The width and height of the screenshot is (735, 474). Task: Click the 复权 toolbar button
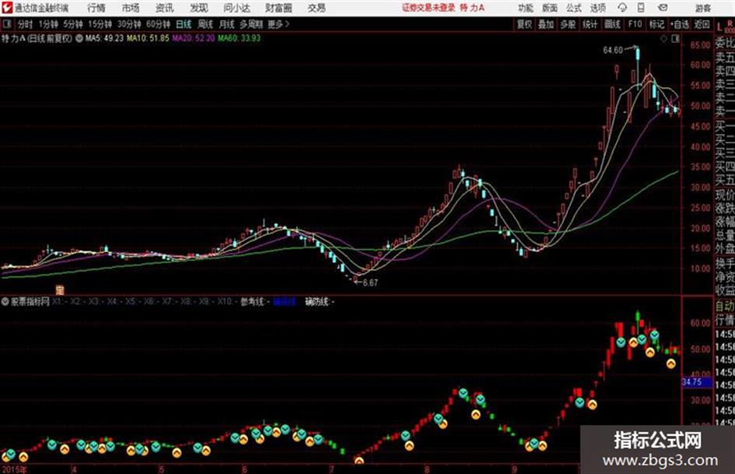pos(524,24)
